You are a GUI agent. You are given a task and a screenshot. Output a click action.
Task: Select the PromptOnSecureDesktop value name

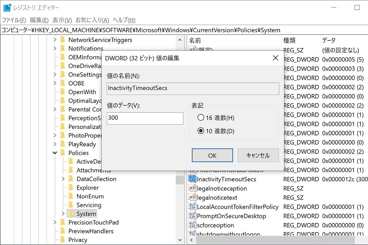[x=232, y=216]
